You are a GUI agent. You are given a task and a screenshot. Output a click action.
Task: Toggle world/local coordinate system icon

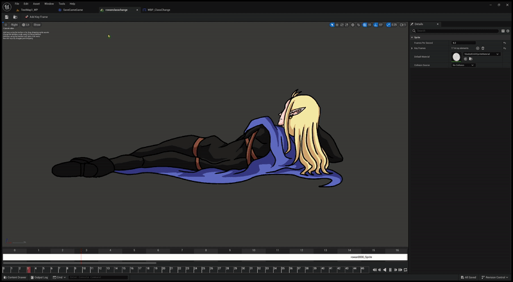coord(353,25)
